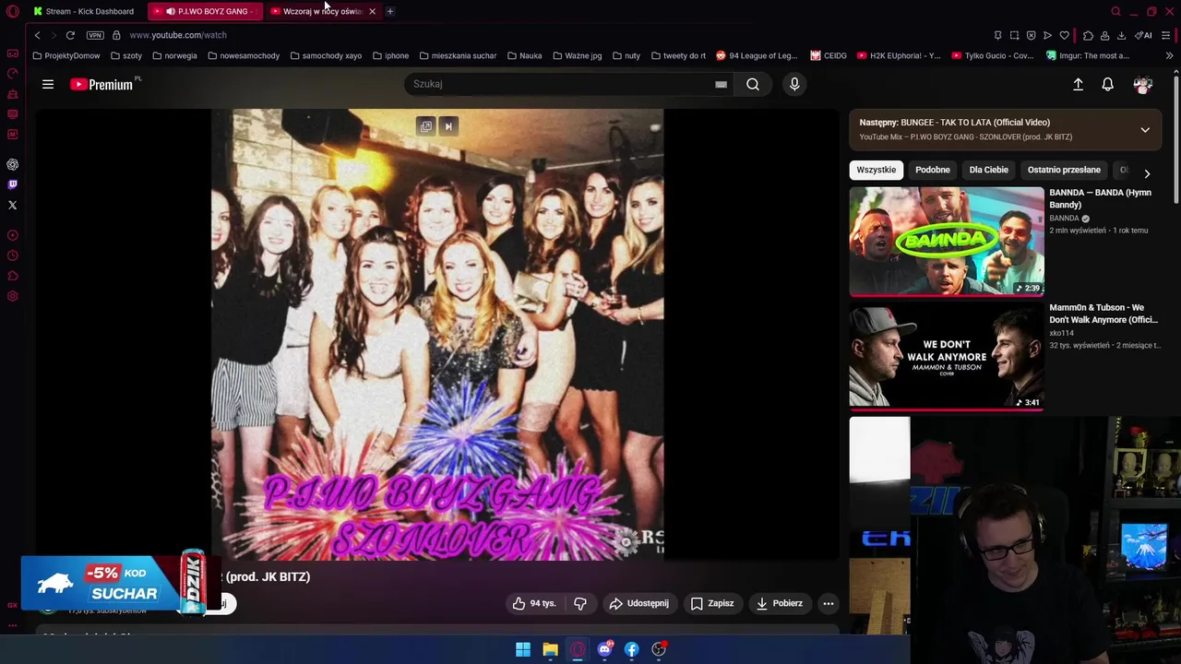Open easy setup sliders icon
The height and width of the screenshot is (664, 1181).
(x=1166, y=35)
